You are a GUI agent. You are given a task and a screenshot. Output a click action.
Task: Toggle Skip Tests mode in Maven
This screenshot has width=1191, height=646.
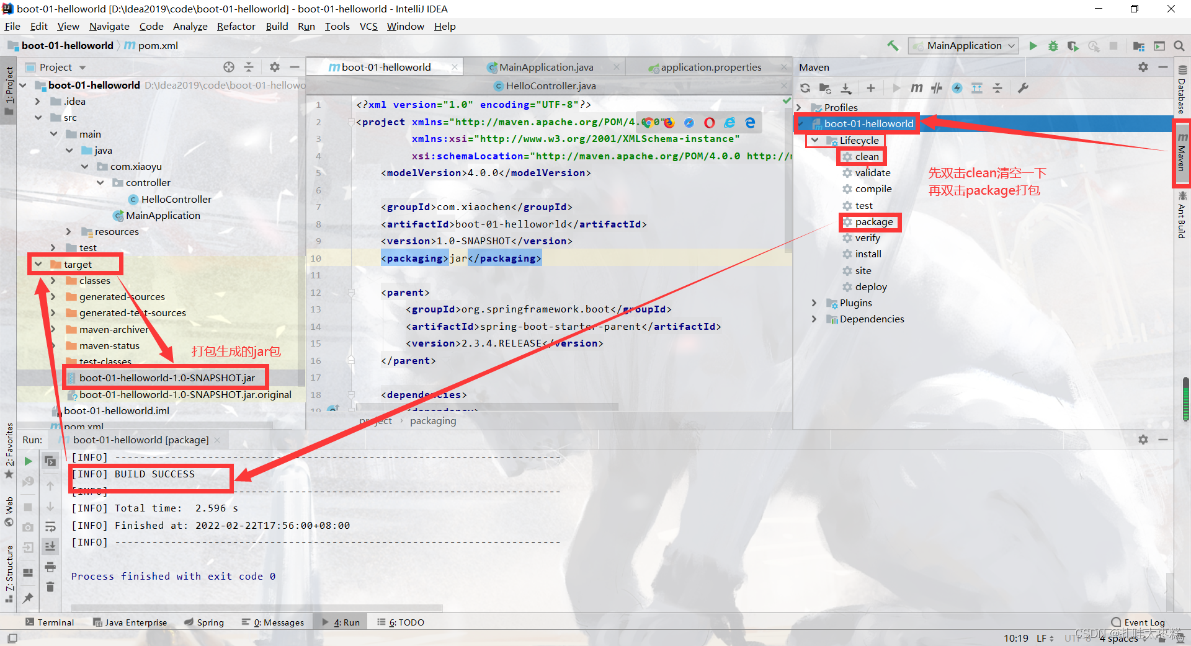[957, 88]
